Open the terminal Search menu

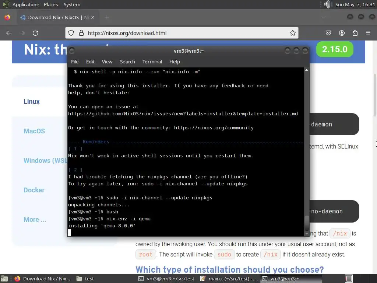127,62
